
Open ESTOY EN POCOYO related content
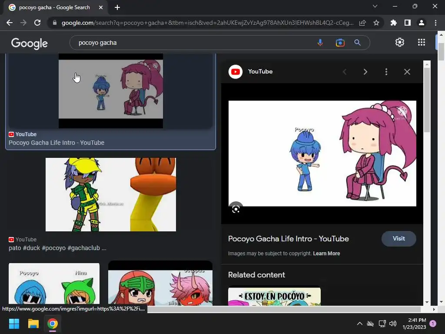point(275,296)
